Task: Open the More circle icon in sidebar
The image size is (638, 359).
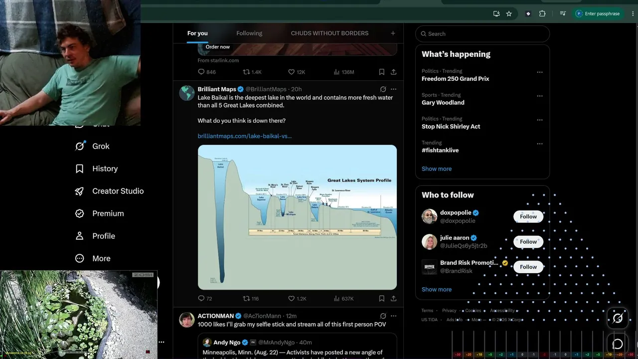Action: pyautogui.click(x=79, y=258)
